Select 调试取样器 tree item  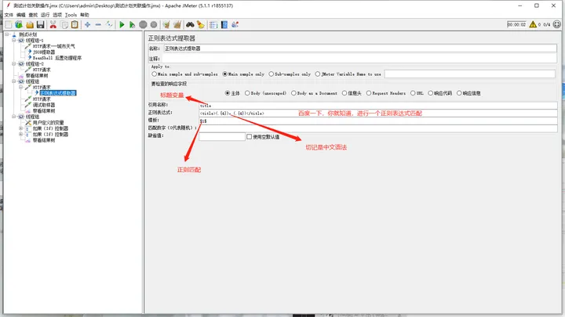(44, 105)
